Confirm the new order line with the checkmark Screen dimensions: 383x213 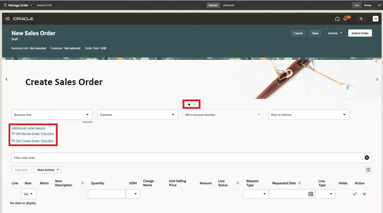pyautogui.click(x=355, y=194)
